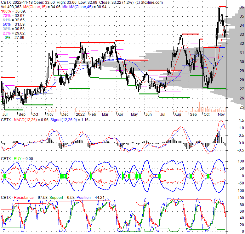This screenshot has width=245, height=234.
Task: Click the 'MA(Close,15)' legend label
Action: coord(35,7)
